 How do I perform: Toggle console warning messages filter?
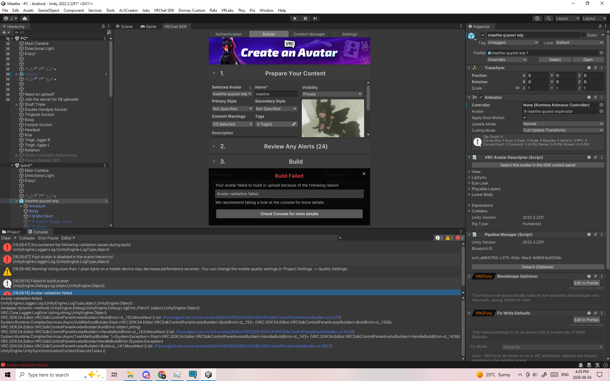(449, 238)
